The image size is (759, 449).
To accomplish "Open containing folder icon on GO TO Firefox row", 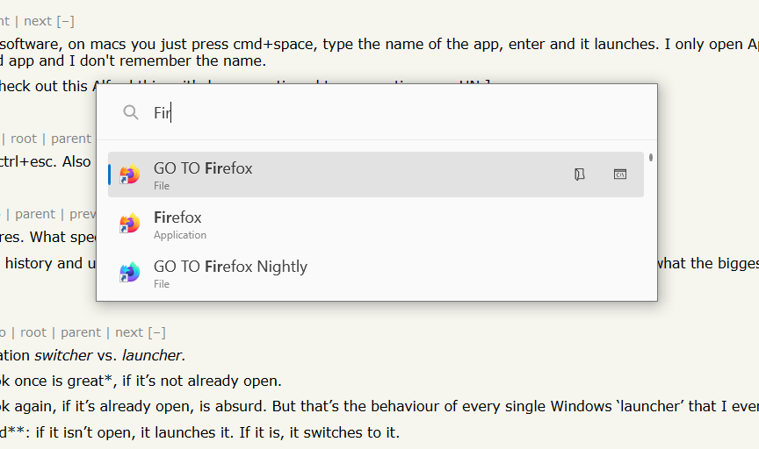I will [580, 174].
